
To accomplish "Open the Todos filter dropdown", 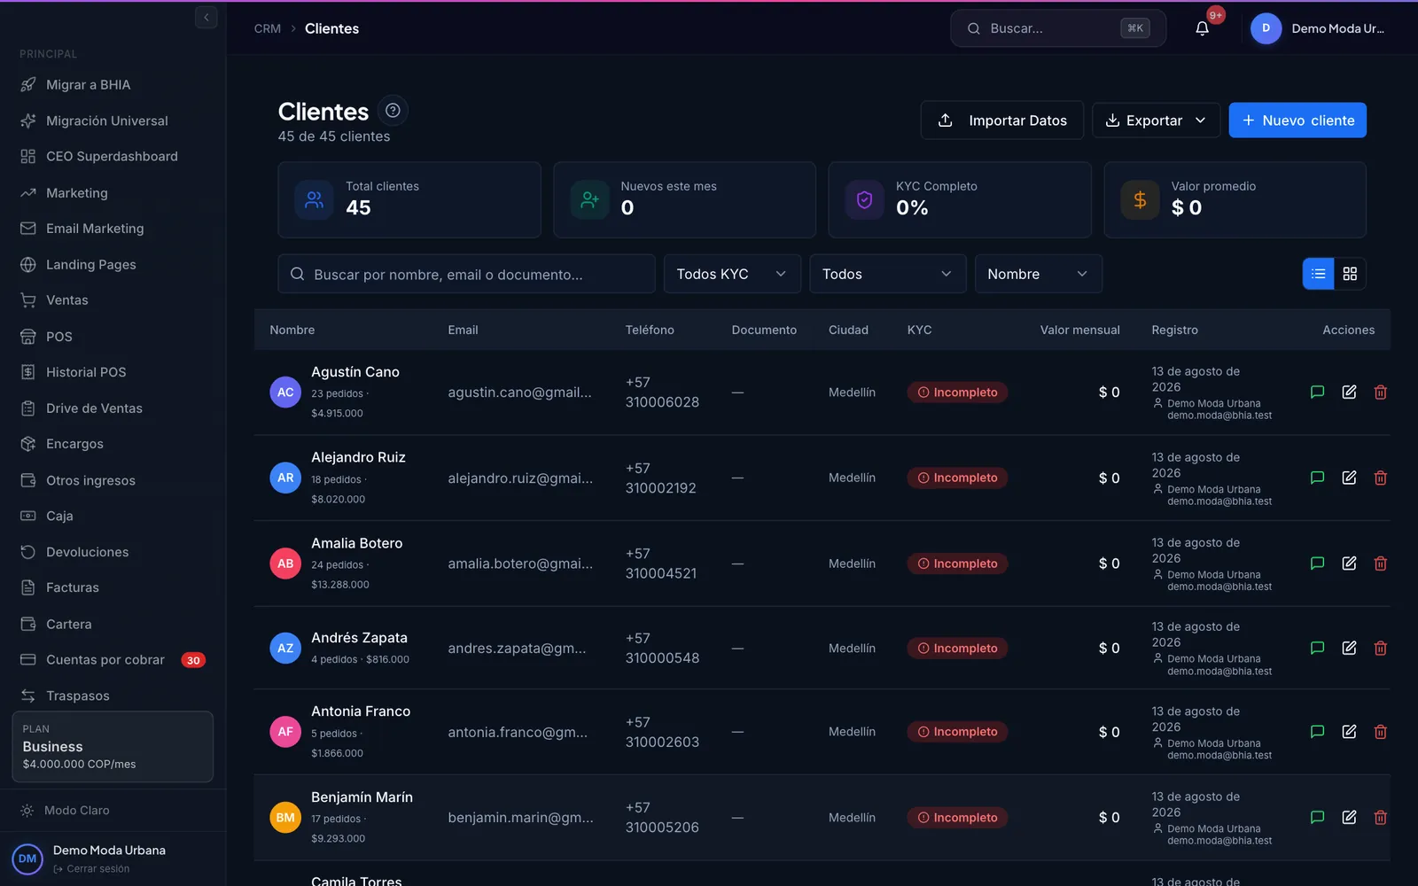I will click(887, 274).
